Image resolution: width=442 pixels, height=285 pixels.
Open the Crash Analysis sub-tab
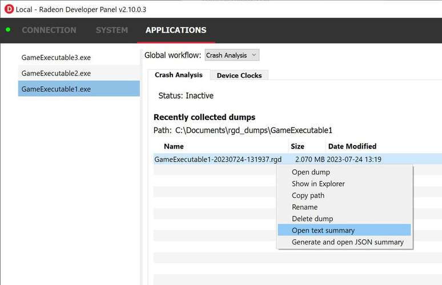[x=179, y=75]
